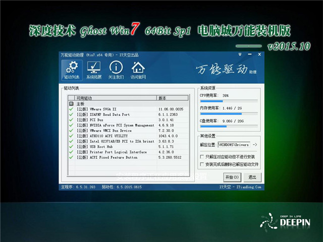
Task: Select version 4.2.36.0 cell
Action: coord(166,152)
